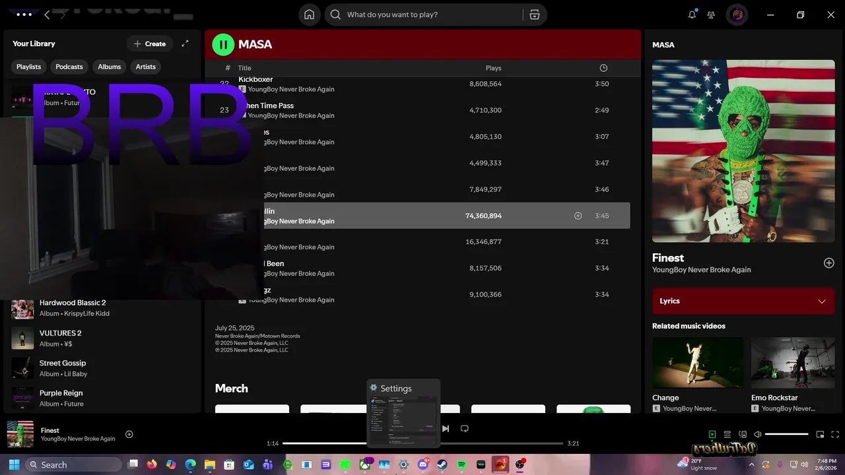Add highlighted 74,360,894 plays track to playlist
Screen dimensions: 845x475
tap(578, 216)
